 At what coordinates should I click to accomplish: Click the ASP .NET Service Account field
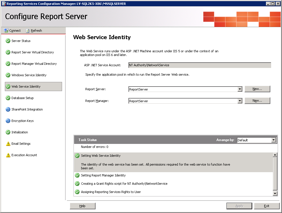(x=199, y=65)
